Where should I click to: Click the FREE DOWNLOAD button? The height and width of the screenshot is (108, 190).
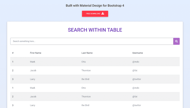[x=95, y=14]
